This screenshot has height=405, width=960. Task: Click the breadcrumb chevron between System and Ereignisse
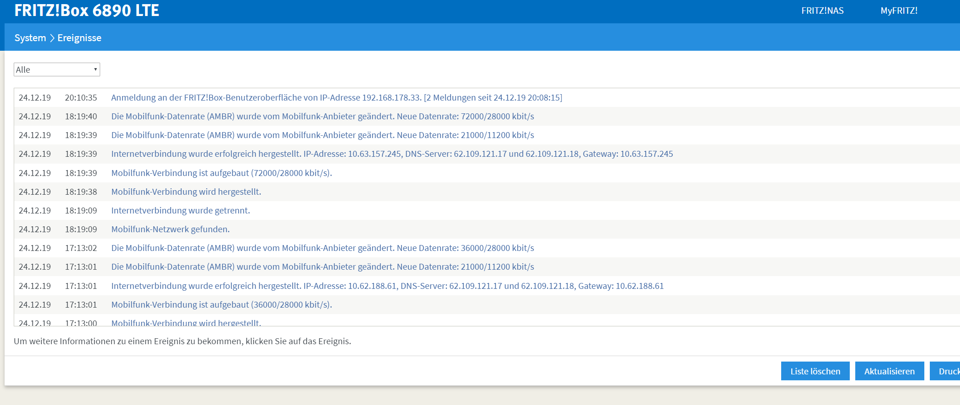click(52, 38)
